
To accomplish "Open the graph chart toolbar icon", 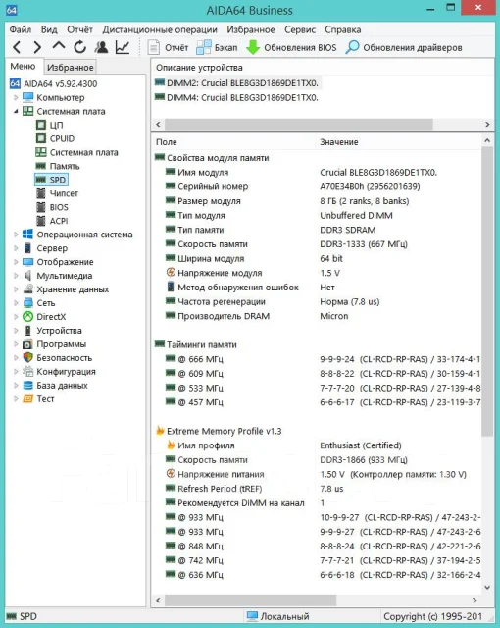I will [123, 47].
